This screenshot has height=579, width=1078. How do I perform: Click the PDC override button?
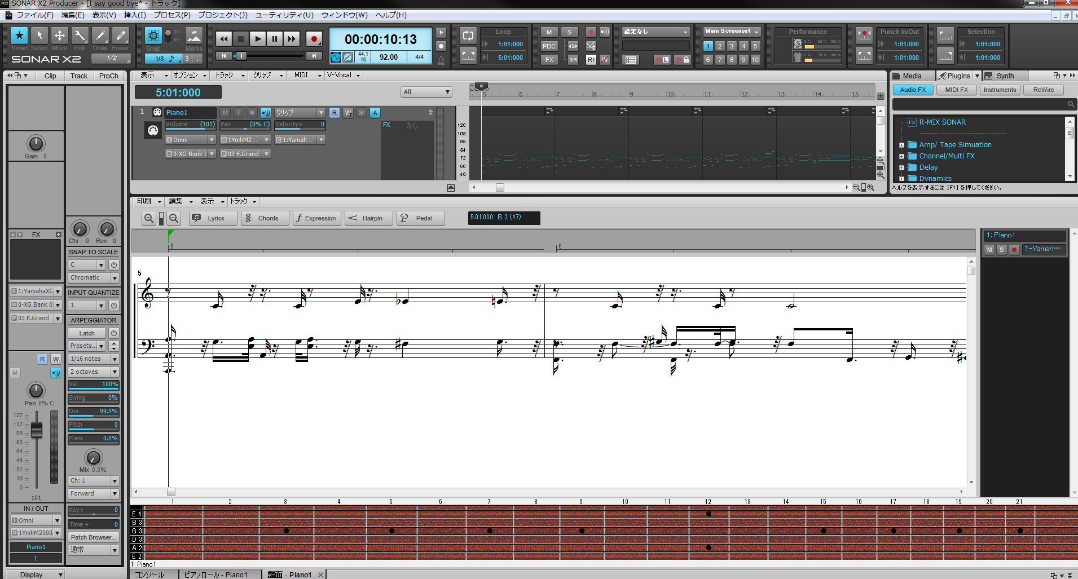[549, 46]
